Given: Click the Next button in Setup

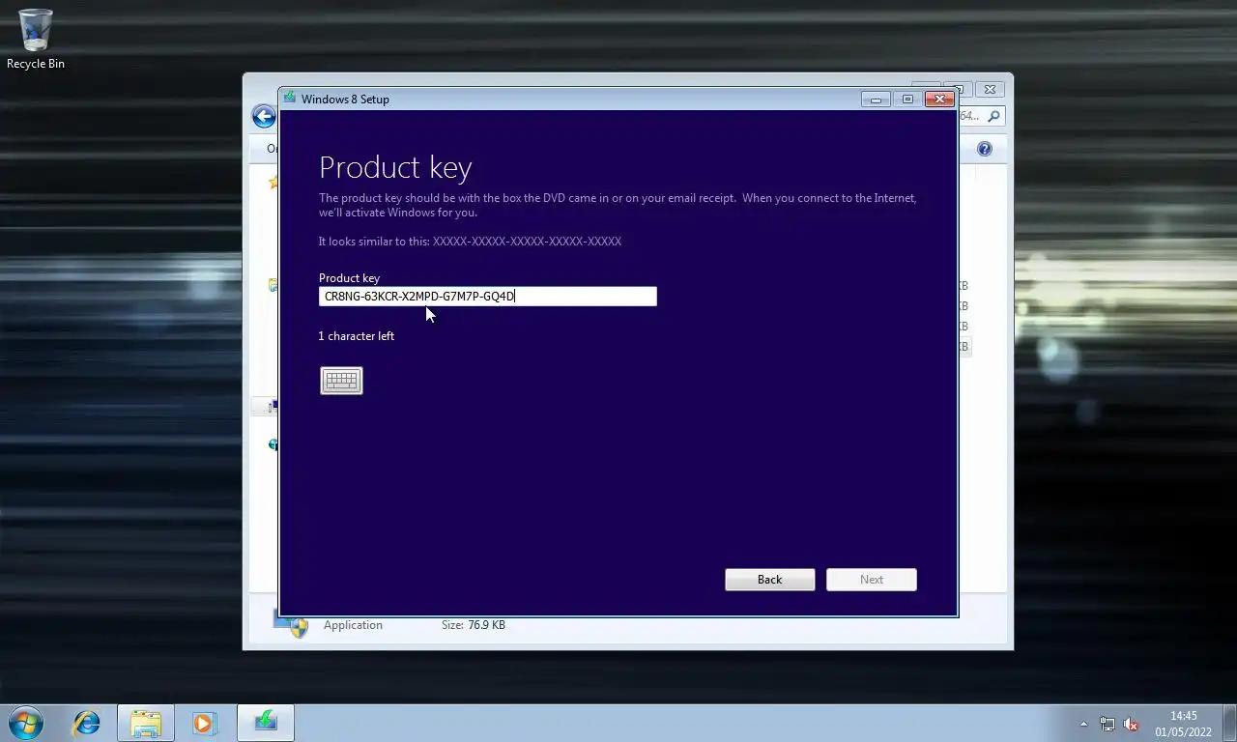Looking at the screenshot, I should pyautogui.click(x=872, y=580).
